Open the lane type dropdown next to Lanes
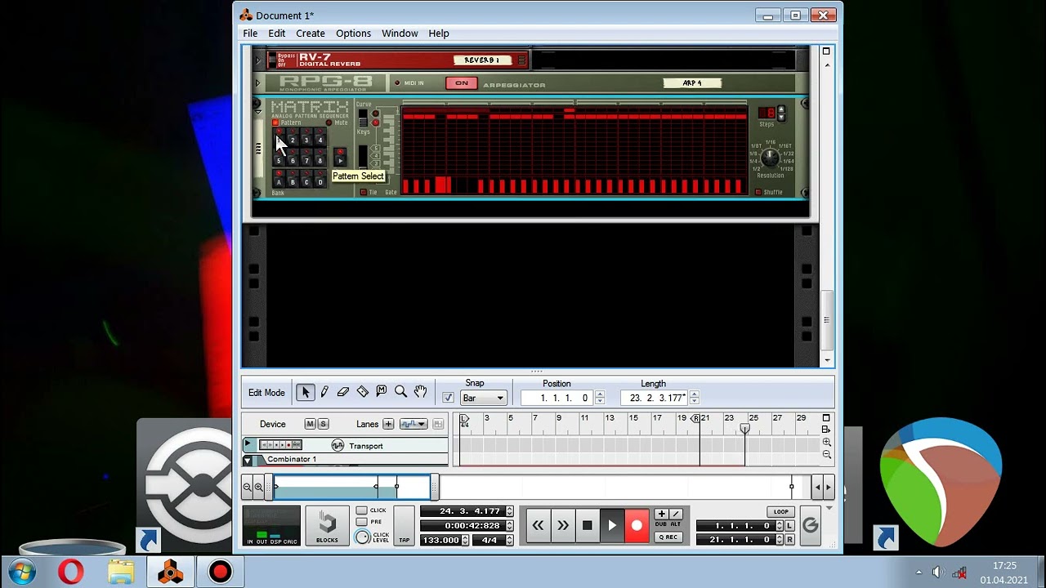1046x588 pixels. [x=413, y=424]
